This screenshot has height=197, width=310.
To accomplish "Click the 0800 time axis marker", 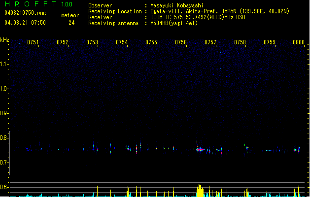I will (x=299, y=42).
